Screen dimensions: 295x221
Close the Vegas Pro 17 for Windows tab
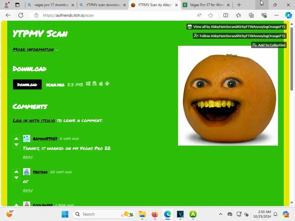[x=228, y=5]
